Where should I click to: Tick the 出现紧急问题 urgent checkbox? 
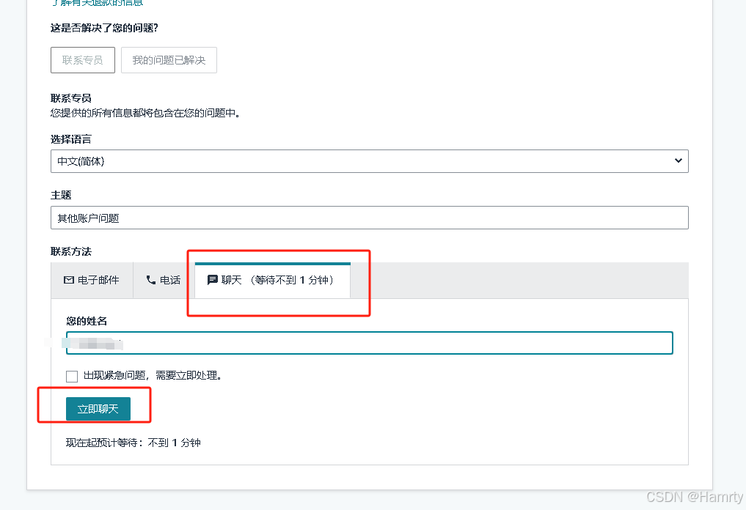[72, 377]
